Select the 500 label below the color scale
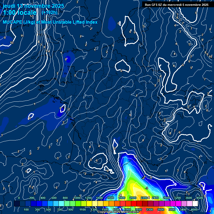Screen dimensions: 214x214 pos(48,210)
